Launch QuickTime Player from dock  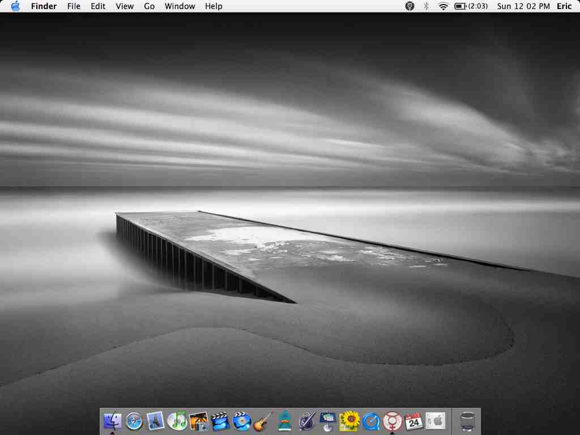click(x=371, y=421)
